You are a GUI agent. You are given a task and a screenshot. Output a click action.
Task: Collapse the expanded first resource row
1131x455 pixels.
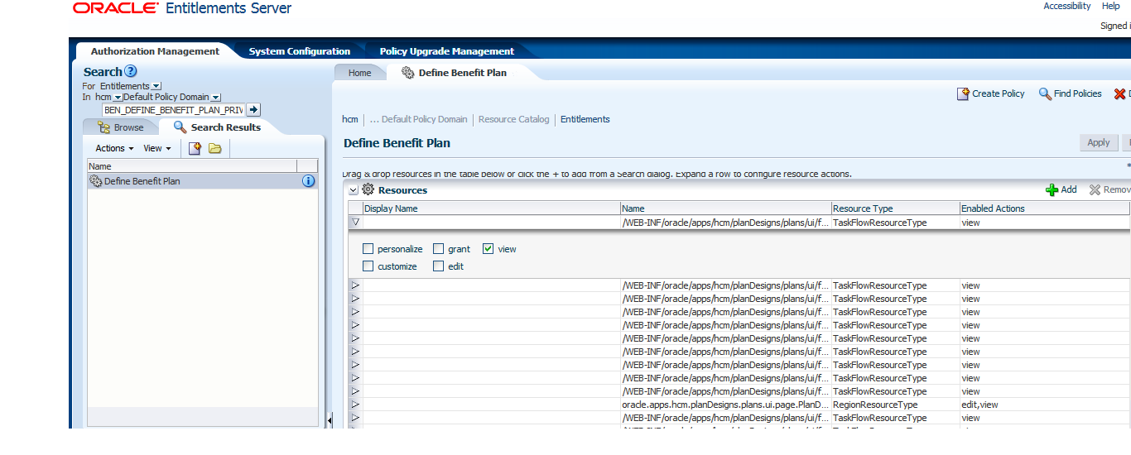click(355, 223)
